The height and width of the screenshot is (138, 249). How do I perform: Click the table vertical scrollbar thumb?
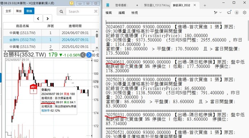tap(97, 35)
